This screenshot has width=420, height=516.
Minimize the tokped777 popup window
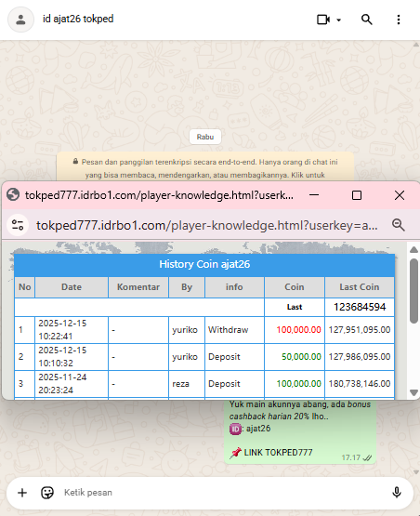coord(314,195)
